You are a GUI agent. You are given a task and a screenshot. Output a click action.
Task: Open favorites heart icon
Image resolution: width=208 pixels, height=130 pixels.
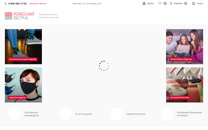pos(160,4)
